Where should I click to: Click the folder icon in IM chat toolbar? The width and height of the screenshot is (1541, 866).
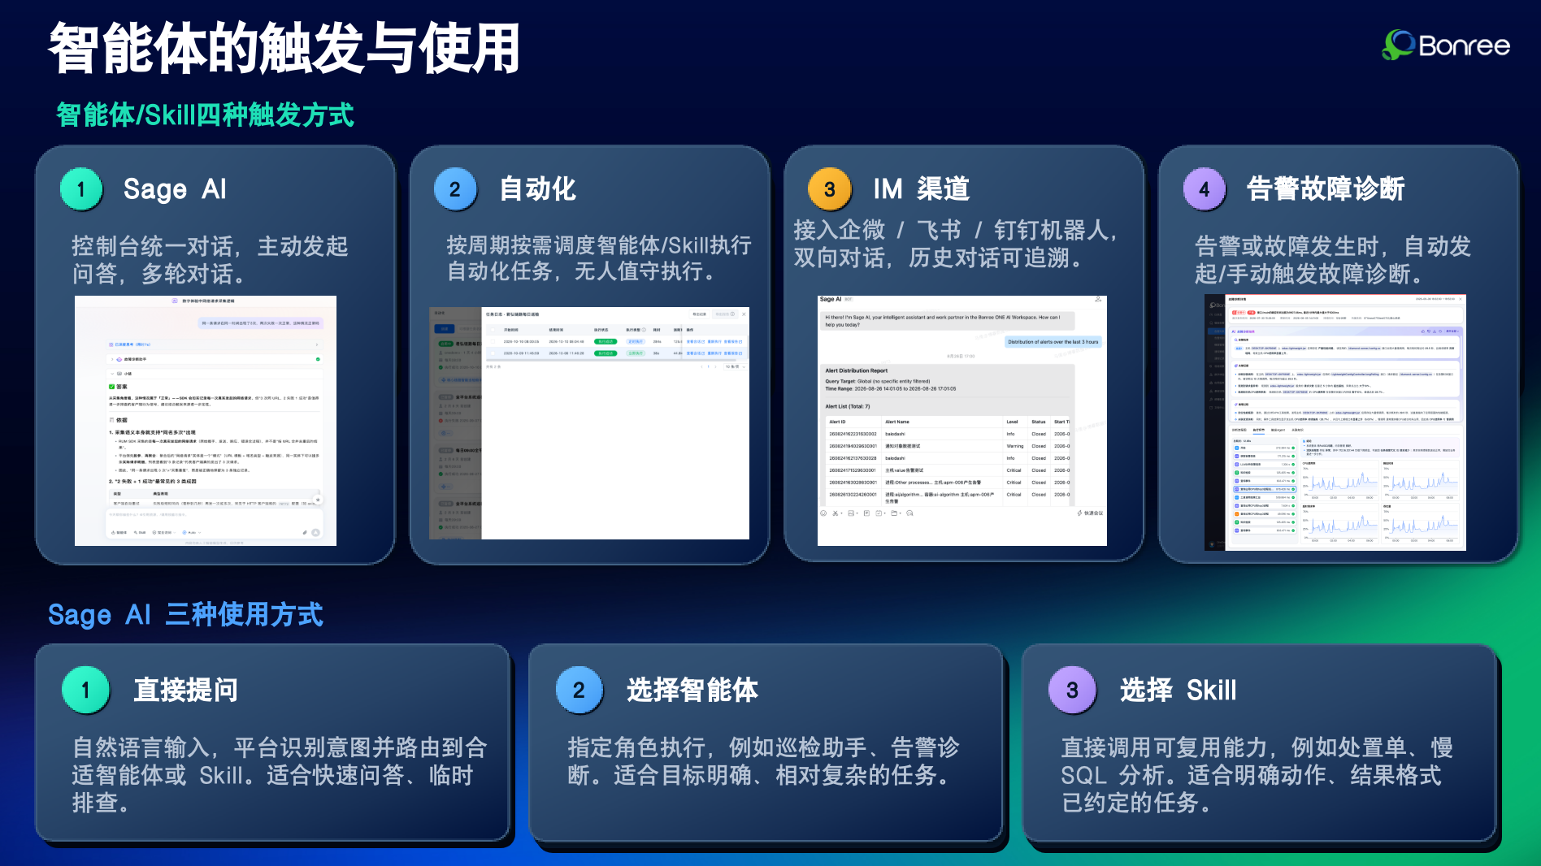[x=894, y=513]
